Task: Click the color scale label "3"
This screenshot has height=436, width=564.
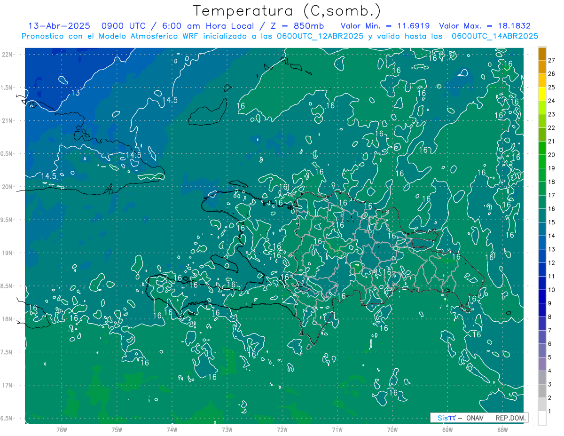Action: coord(550,385)
